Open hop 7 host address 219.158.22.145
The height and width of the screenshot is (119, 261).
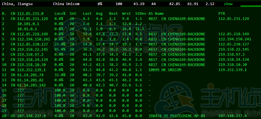32,49
